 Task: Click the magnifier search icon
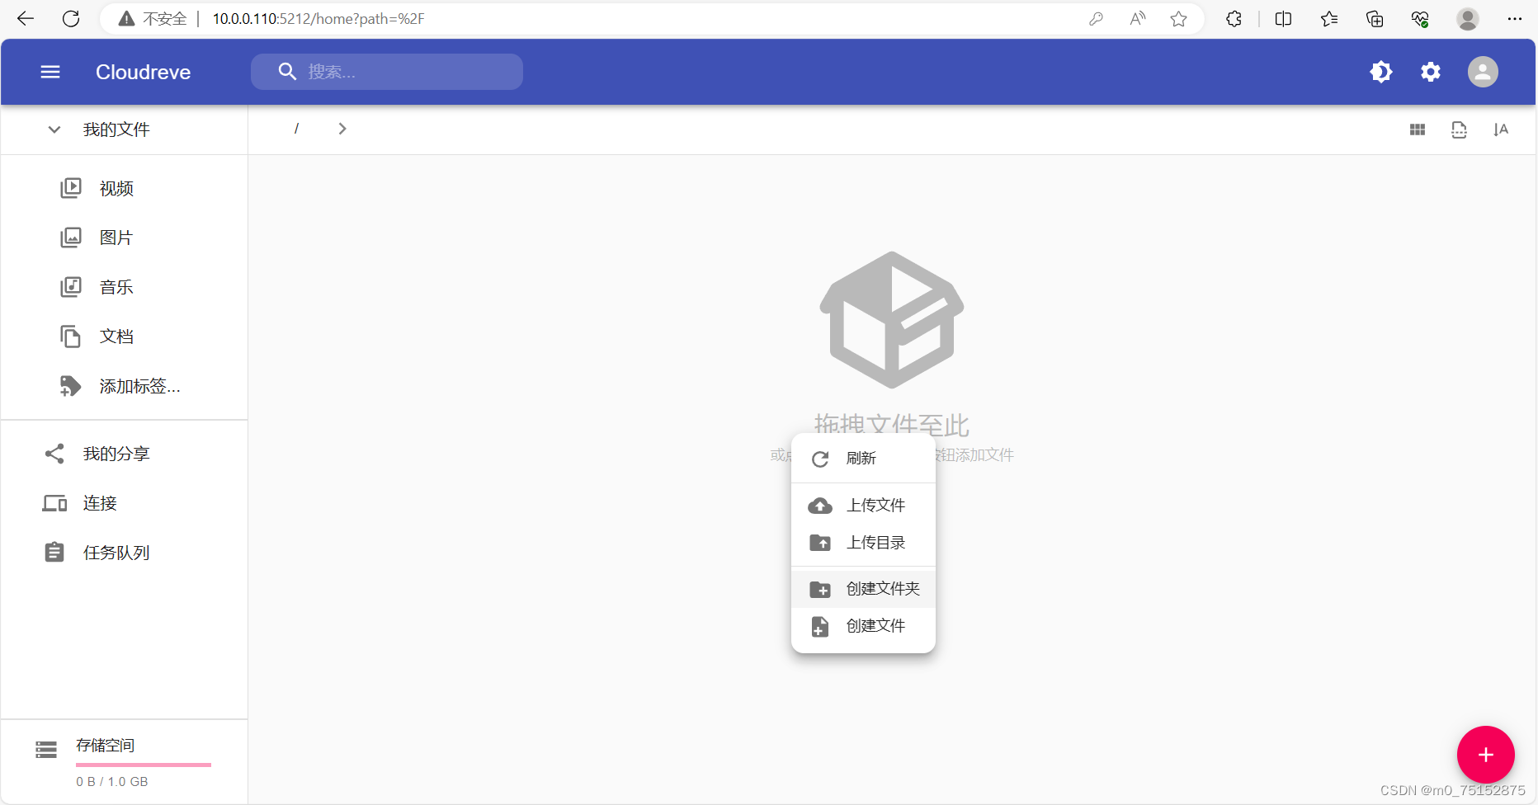tap(287, 72)
